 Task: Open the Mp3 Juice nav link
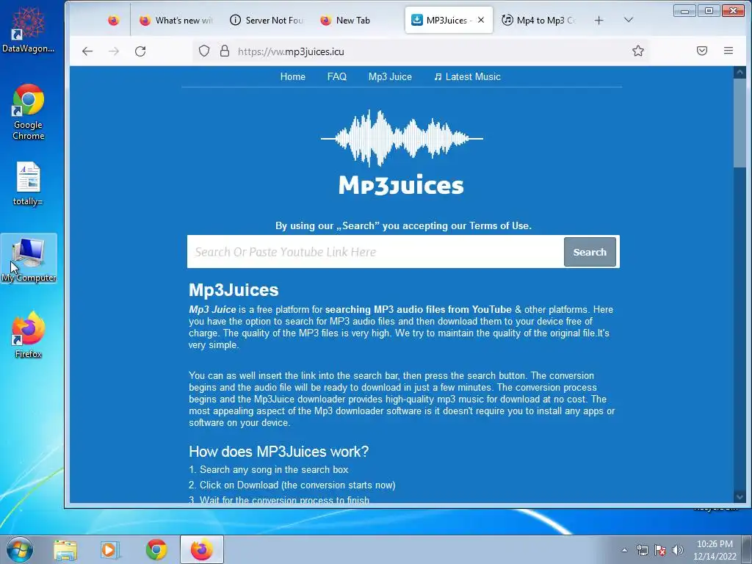pyautogui.click(x=390, y=76)
